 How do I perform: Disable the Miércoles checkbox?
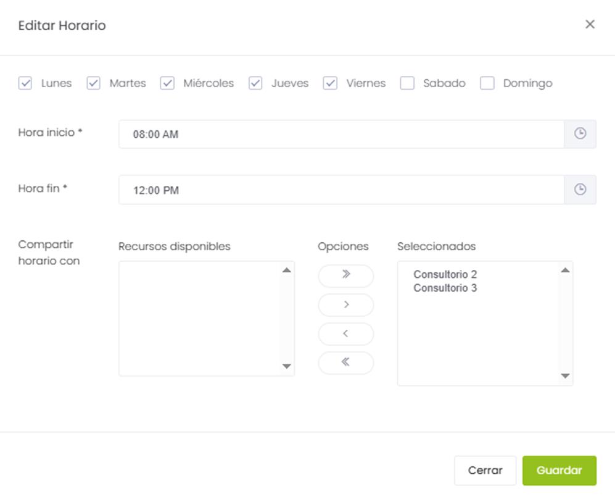(167, 83)
